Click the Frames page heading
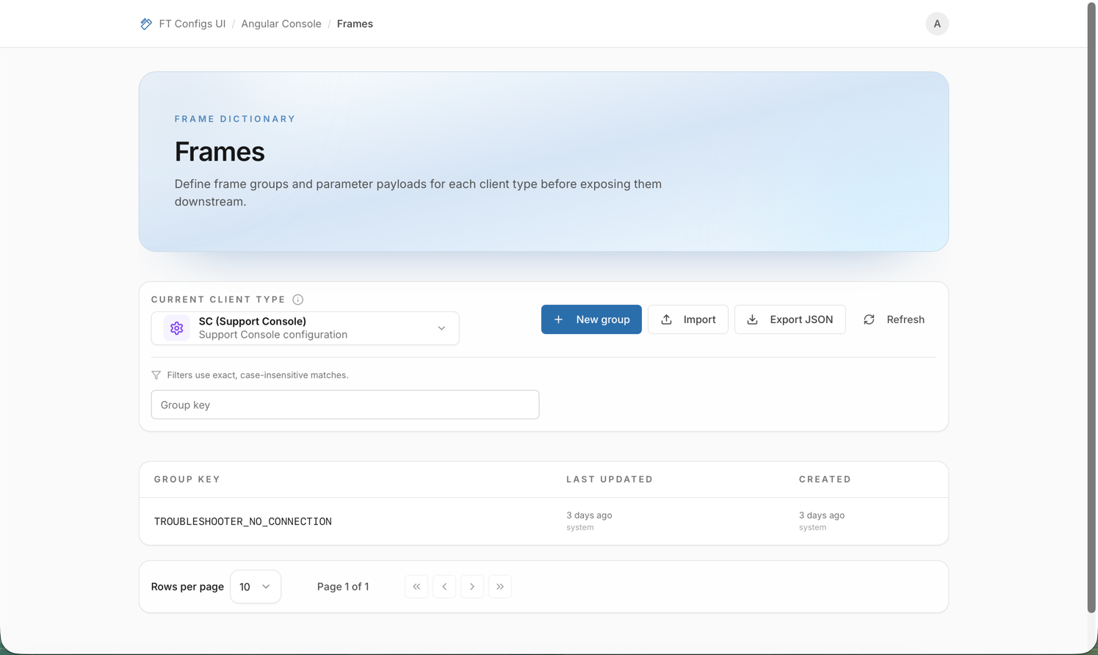This screenshot has height=655, width=1098. [x=220, y=151]
